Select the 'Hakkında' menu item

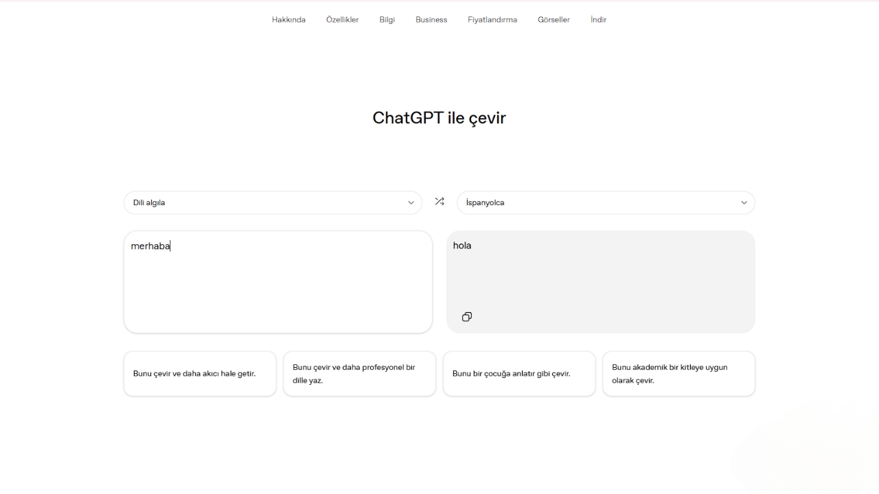click(288, 19)
